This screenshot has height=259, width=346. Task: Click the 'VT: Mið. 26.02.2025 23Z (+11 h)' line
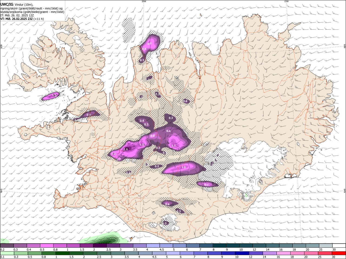22,19
